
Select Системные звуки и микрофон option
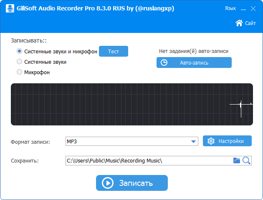[19, 51]
